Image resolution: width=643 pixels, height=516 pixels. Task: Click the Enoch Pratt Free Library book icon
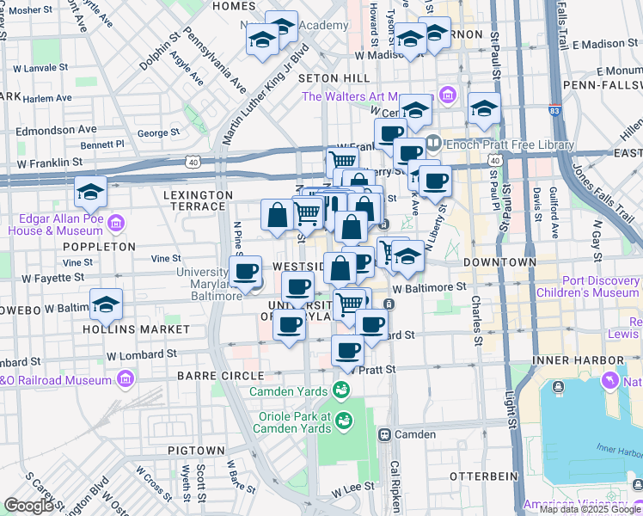point(434,143)
